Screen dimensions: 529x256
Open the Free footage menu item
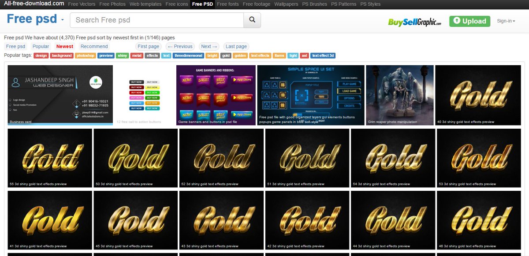[x=257, y=4]
